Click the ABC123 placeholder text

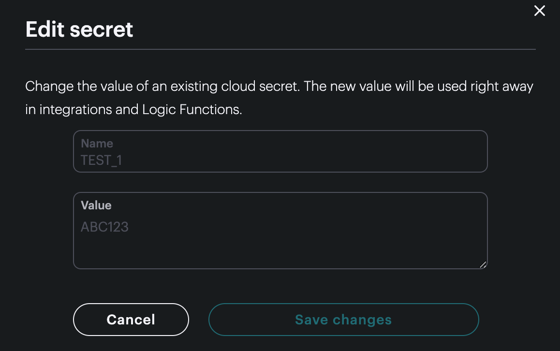point(104,227)
